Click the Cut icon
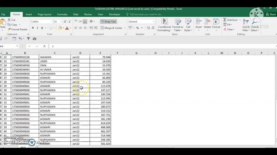277x155 pixels. [x=9, y=20]
